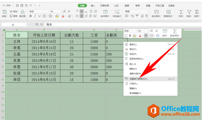This screenshot has height=120, width=202.
Task: Open Table Style (表格样式) menu
Action: (x=169, y=14)
